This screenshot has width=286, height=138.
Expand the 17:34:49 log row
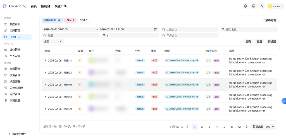coord(46,85)
